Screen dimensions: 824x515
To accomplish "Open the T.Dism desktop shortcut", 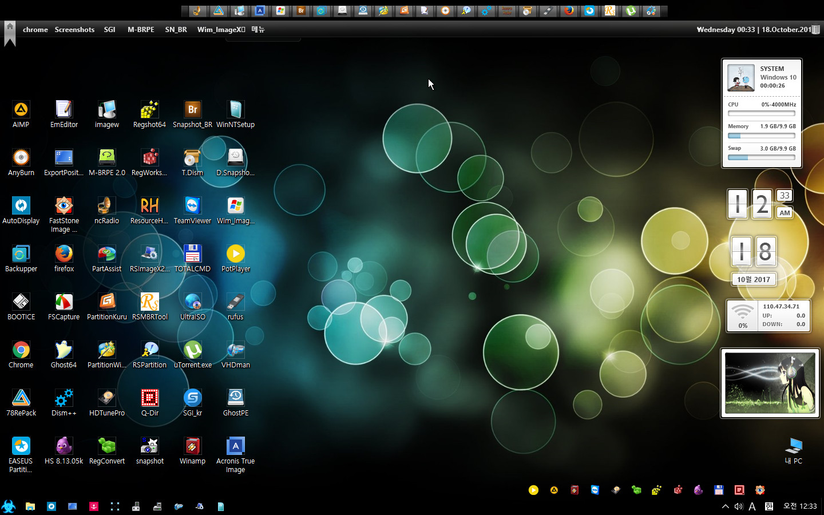I will (x=193, y=163).
